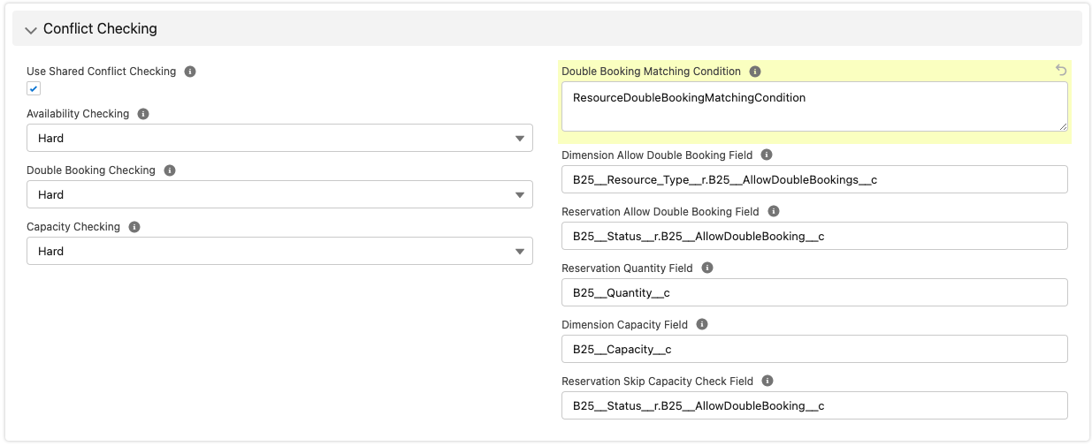Click the undo arrow on Double Booking Matching Condition

(x=1061, y=71)
